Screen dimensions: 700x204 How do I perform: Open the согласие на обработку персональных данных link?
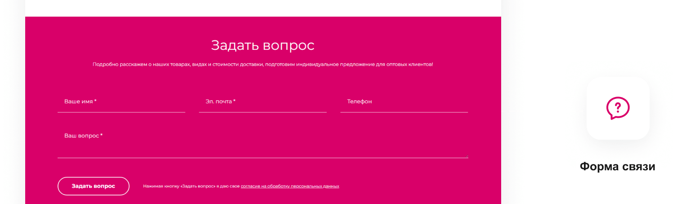(290, 186)
